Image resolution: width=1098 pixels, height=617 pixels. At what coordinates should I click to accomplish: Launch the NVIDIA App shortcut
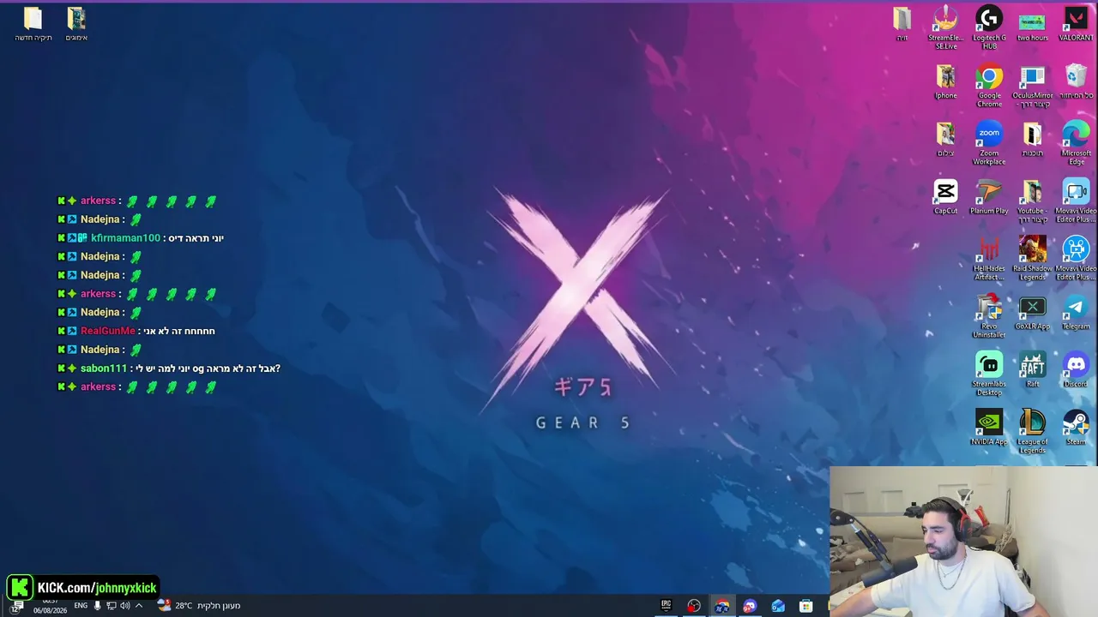pyautogui.click(x=989, y=428)
